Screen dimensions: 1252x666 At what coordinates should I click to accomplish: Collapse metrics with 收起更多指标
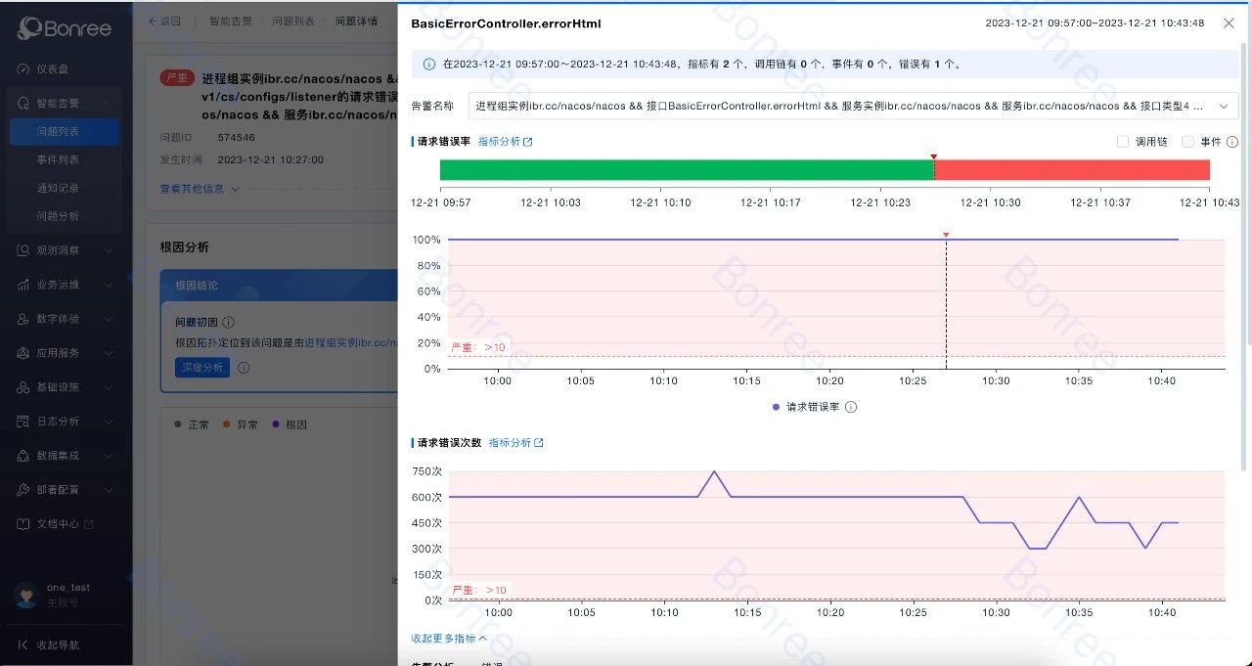tap(449, 638)
